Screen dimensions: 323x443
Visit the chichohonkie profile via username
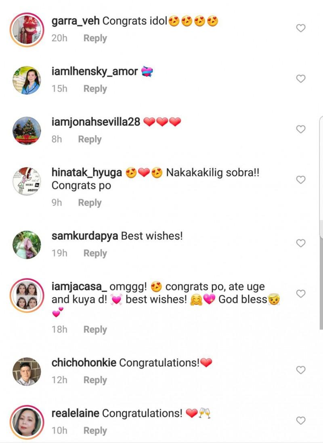84,363
